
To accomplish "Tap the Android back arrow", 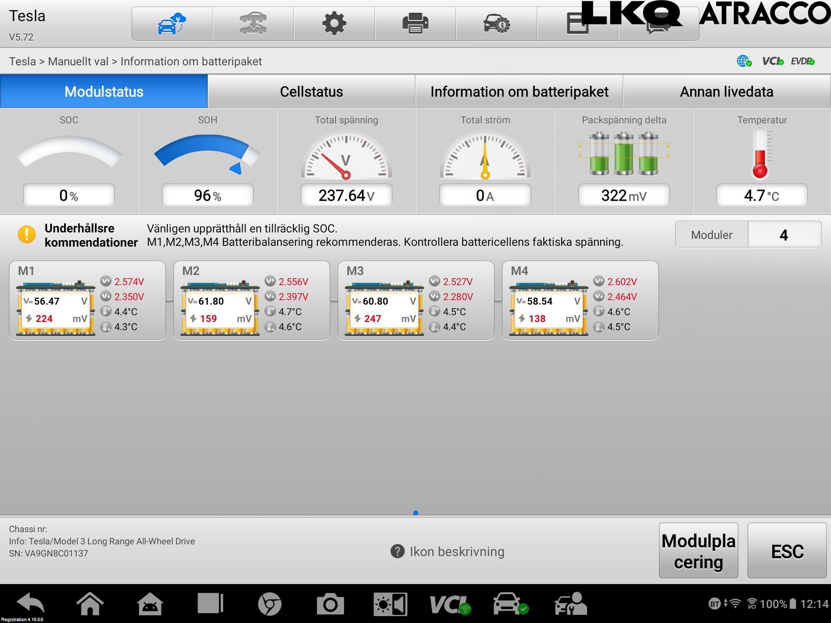I will pos(30,604).
